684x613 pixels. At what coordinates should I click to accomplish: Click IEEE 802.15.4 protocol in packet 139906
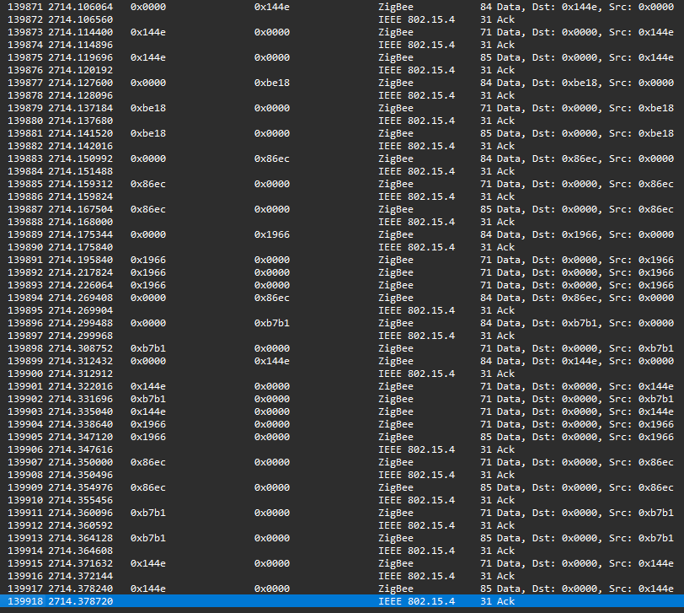(417, 450)
